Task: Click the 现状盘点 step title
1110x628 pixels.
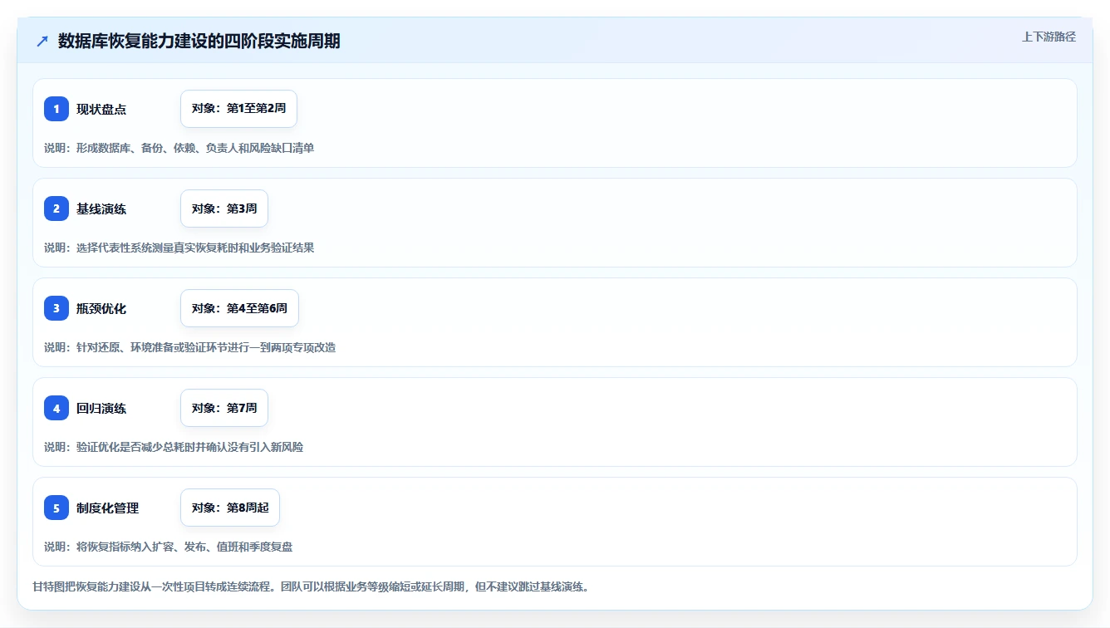Action: 101,110
